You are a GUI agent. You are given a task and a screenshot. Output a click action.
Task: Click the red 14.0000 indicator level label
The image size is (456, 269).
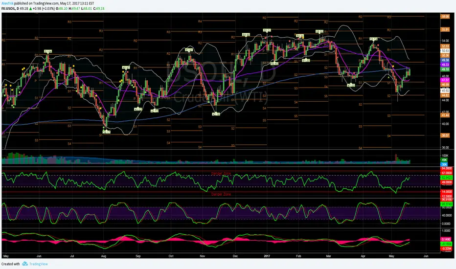point(447,192)
